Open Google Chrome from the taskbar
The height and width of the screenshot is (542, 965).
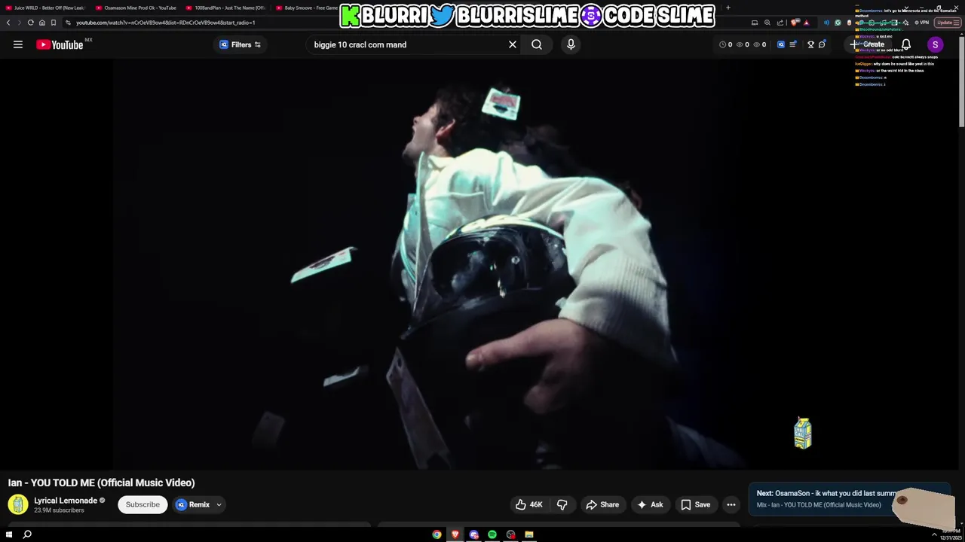[x=437, y=534]
